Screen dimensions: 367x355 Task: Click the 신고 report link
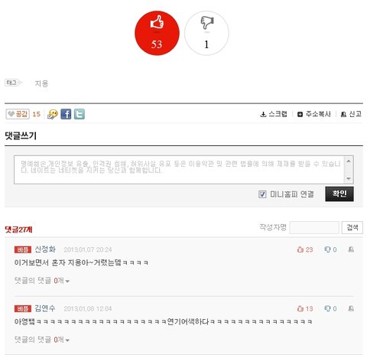[351, 114]
